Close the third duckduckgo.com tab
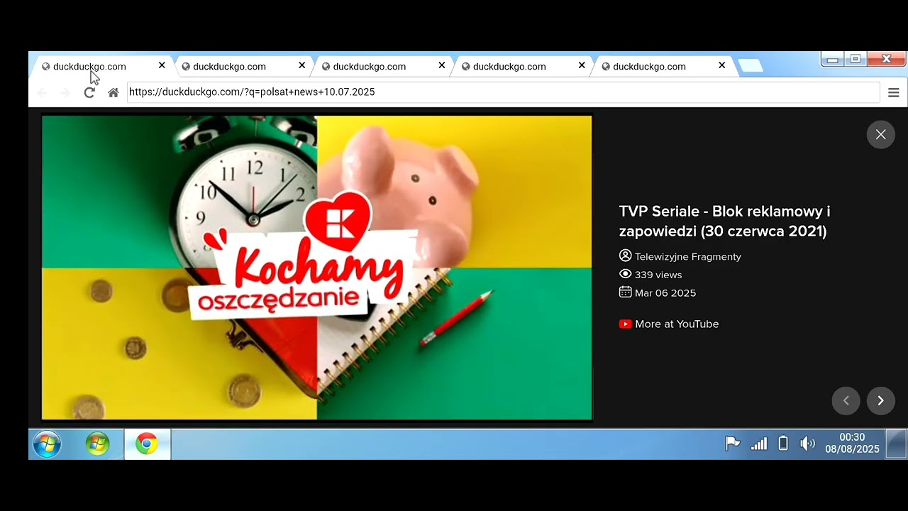The image size is (908, 511). tap(441, 65)
